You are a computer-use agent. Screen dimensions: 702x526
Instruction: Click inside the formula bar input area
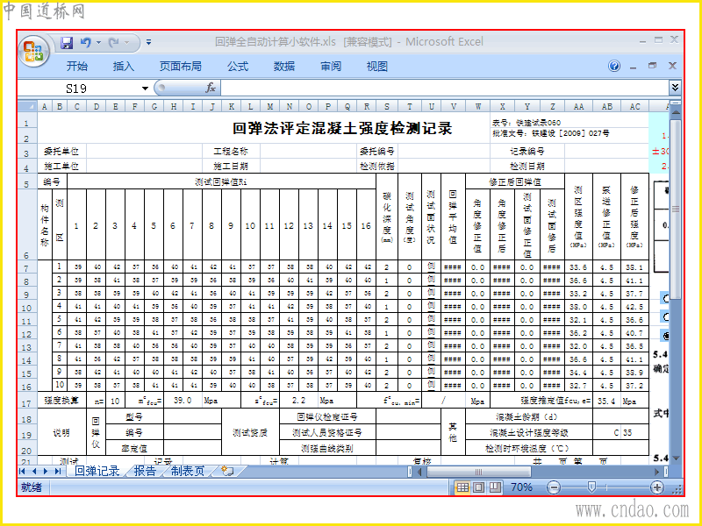tap(445, 89)
